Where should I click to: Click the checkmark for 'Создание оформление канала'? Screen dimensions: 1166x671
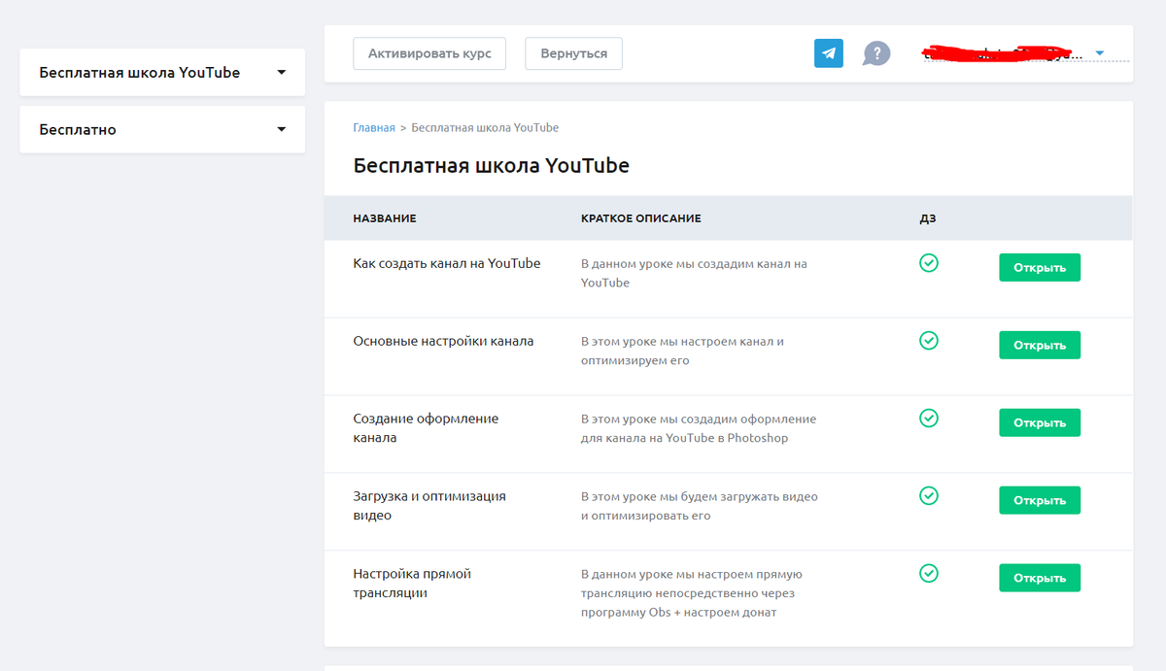928,419
